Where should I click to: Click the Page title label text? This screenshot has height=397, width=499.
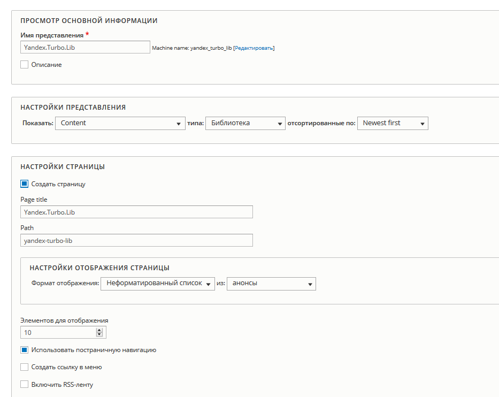[x=34, y=200]
